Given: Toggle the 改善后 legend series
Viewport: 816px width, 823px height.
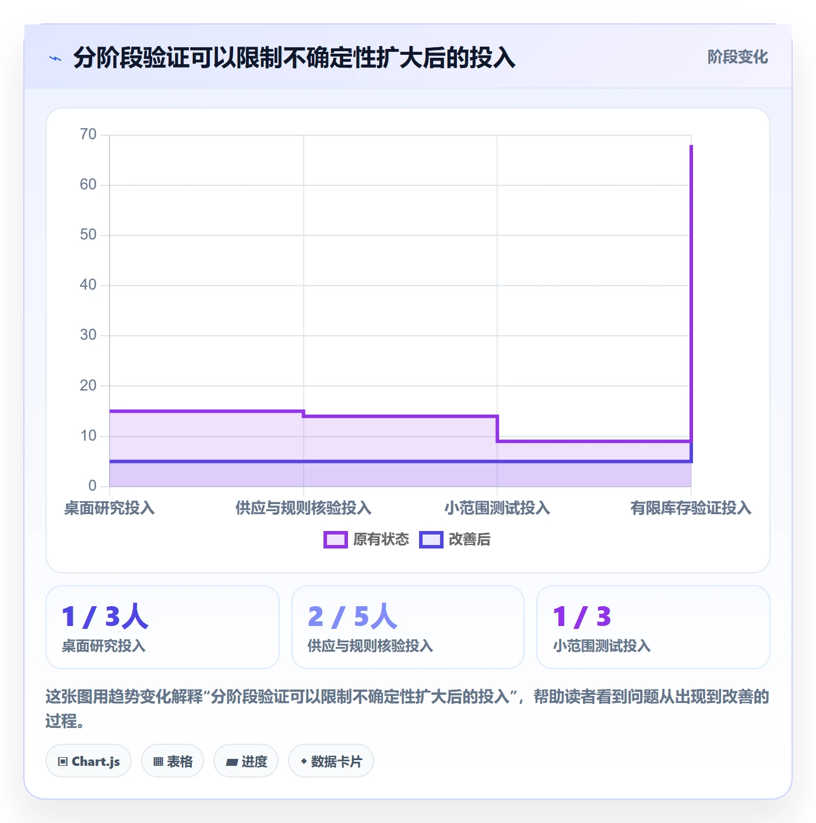Looking at the screenshot, I should coord(455,540).
